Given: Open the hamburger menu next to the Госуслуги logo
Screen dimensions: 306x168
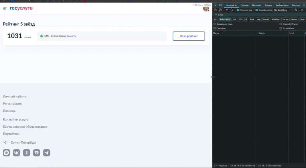Looking at the screenshot, I should point(5,8).
